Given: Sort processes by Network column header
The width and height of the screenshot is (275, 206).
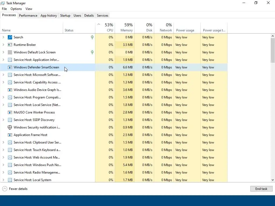Looking at the screenshot, I should [x=164, y=28].
